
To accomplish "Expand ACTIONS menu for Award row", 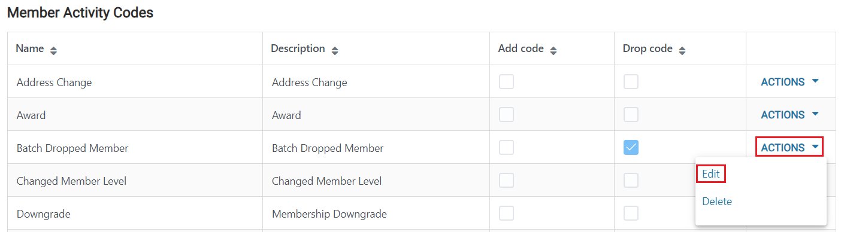I will pos(789,115).
